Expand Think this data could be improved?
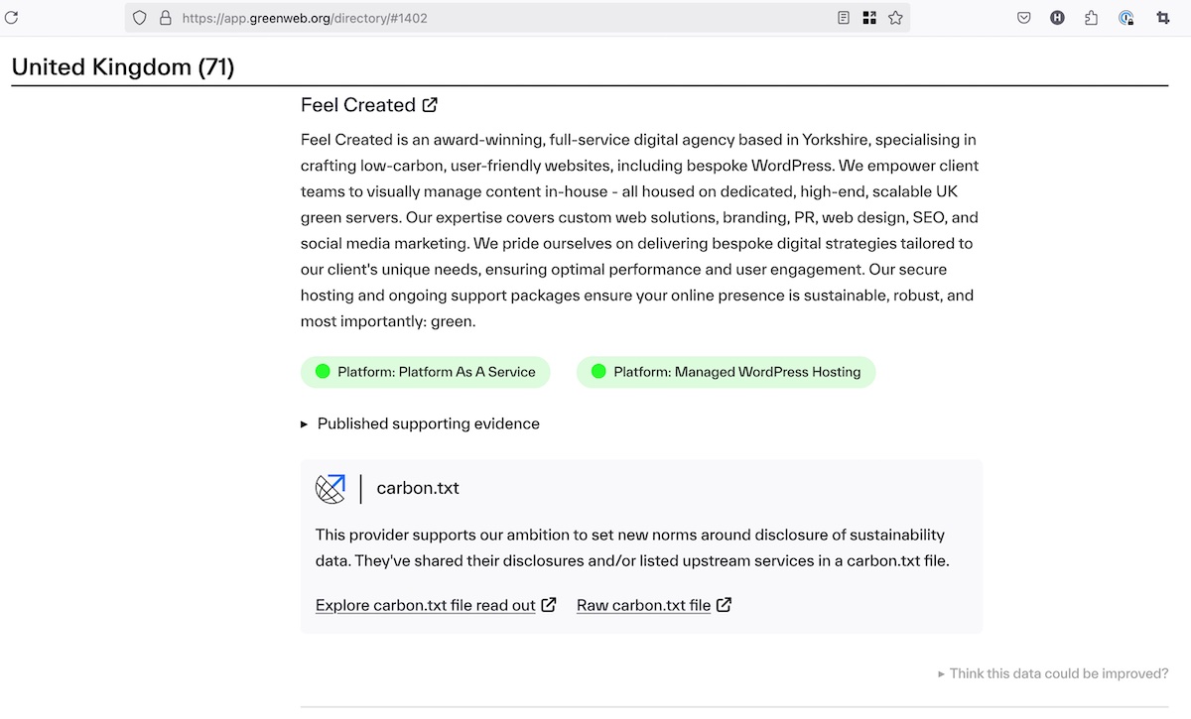1191x719 pixels. coord(1053,673)
